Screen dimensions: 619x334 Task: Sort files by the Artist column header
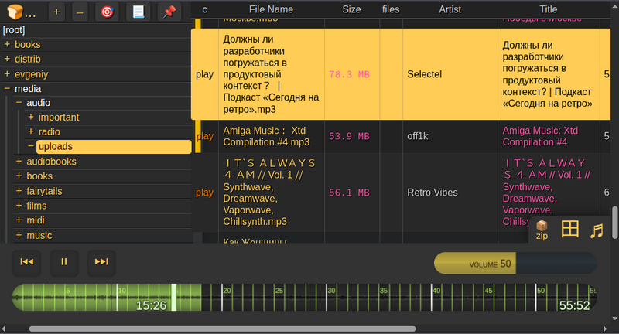(x=433, y=9)
